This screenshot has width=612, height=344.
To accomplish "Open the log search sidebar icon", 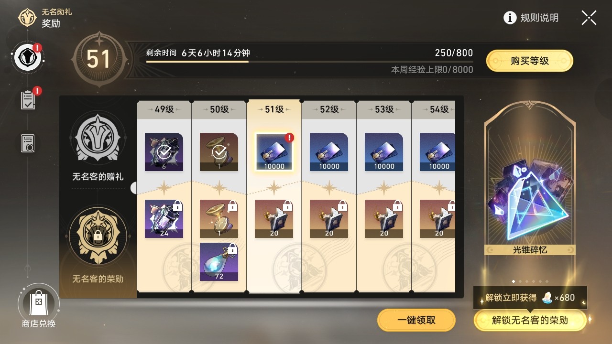I will [x=28, y=143].
